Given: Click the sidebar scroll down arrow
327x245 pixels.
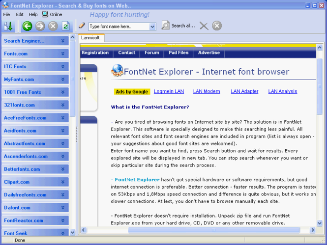Looking at the screenshot, I should [x=72, y=232].
